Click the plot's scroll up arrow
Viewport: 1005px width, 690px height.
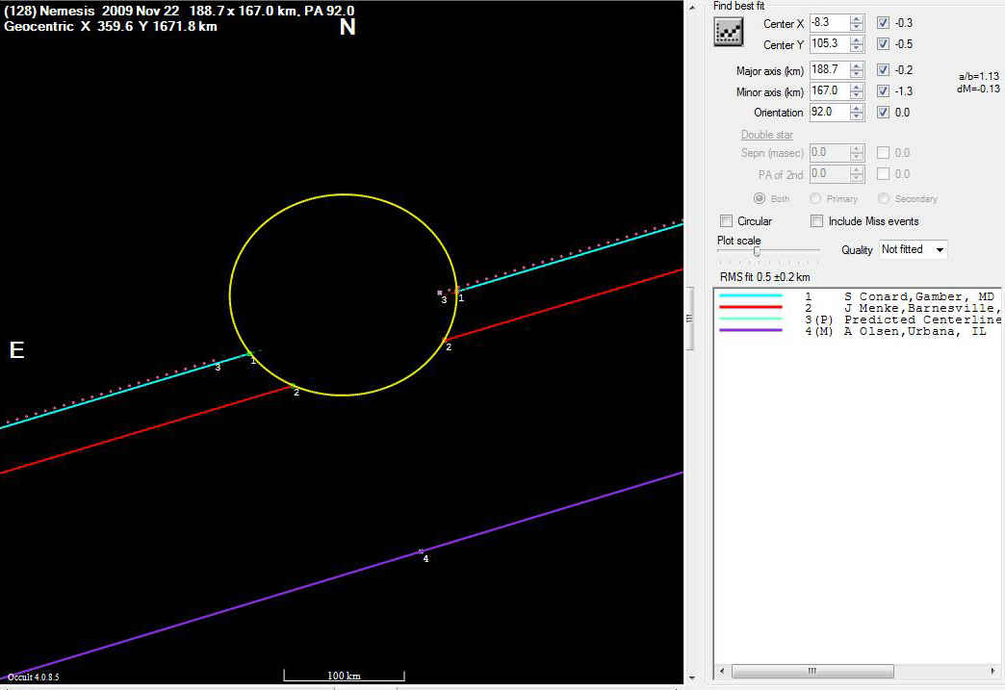pyautogui.click(x=691, y=7)
